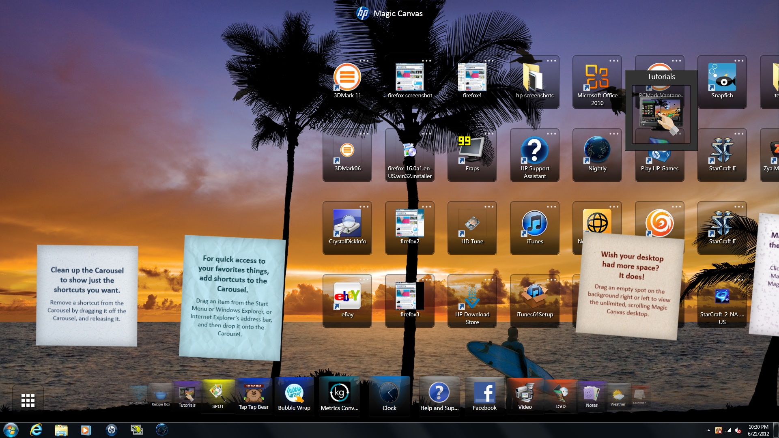Open the Notes carousel app

[592, 396]
